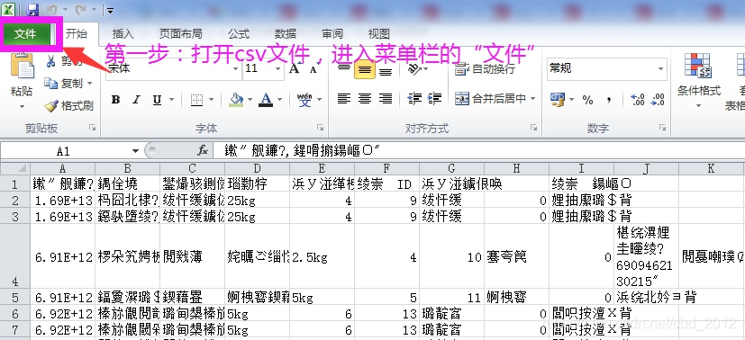Open the 公式 ribbon tab
745x340 pixels.
click(239, 33)
